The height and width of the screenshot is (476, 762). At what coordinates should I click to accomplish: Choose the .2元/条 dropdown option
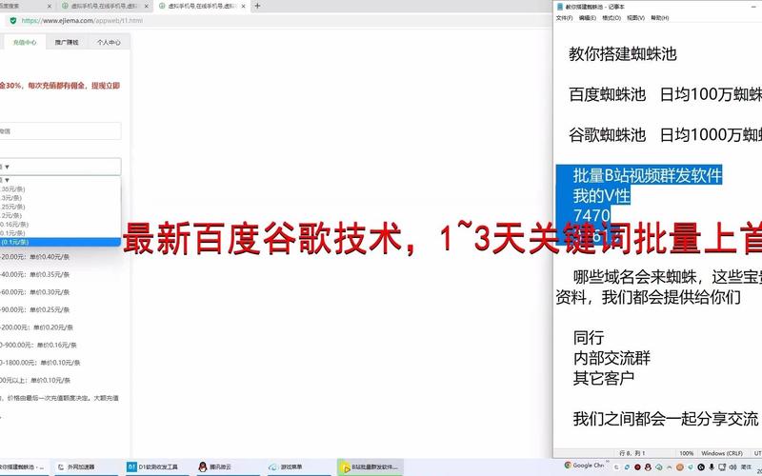coord(60,215)
